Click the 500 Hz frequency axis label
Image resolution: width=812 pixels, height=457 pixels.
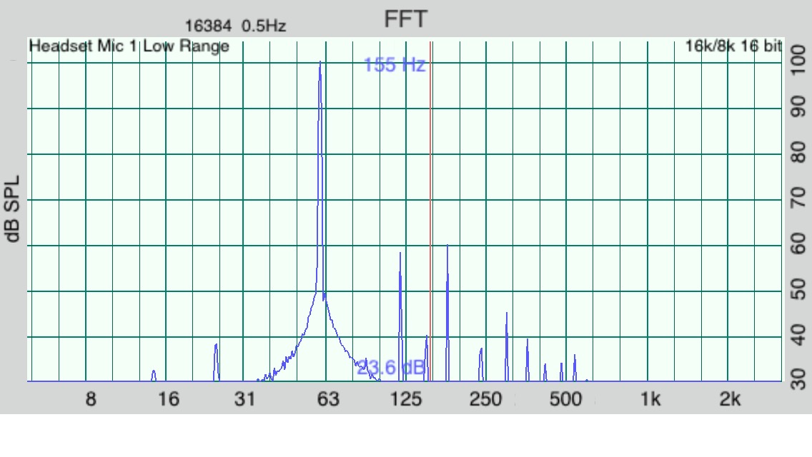point(565,399)
